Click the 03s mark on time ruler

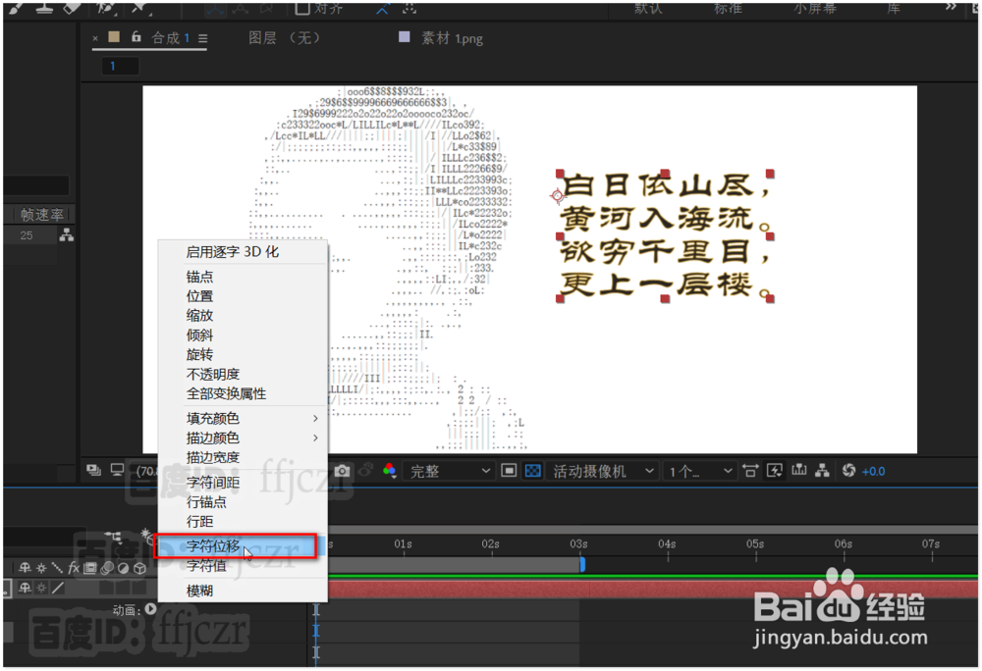(578, 544)
